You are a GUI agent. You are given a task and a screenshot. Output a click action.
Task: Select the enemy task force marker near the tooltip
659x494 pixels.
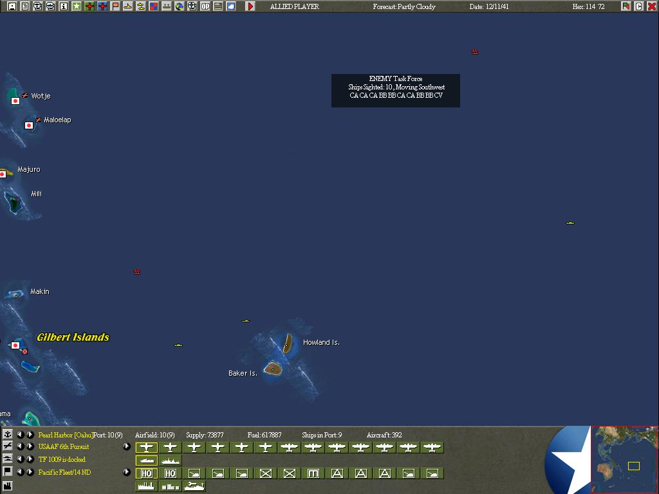(475, 51)
